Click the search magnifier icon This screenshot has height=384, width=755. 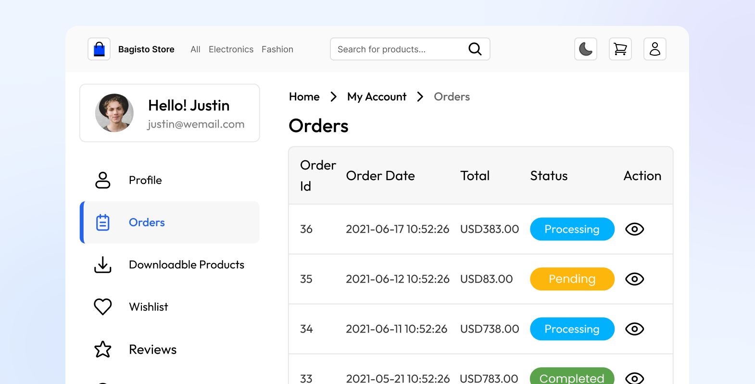475,49
